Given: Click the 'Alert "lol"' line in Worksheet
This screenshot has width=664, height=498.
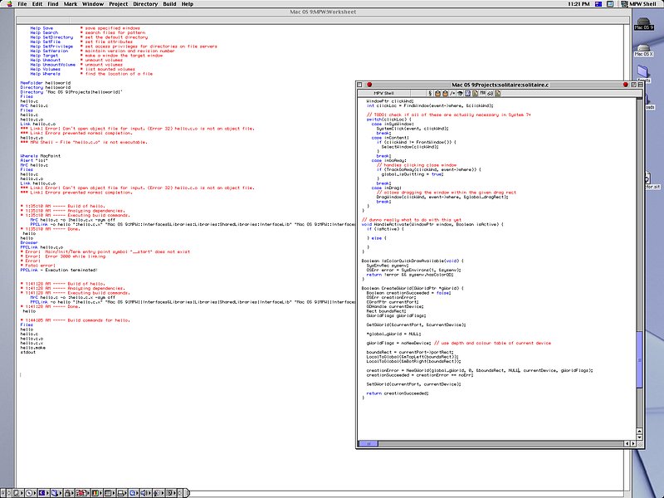Looking at the screenshot, I should pos(34,160).
